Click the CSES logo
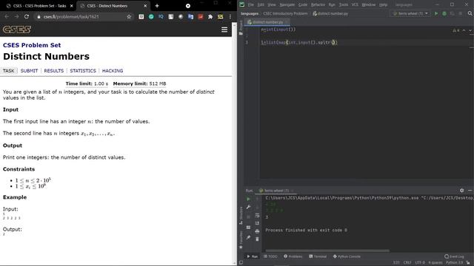The width and height of the screenshot is (474, 266). point(17,30)
